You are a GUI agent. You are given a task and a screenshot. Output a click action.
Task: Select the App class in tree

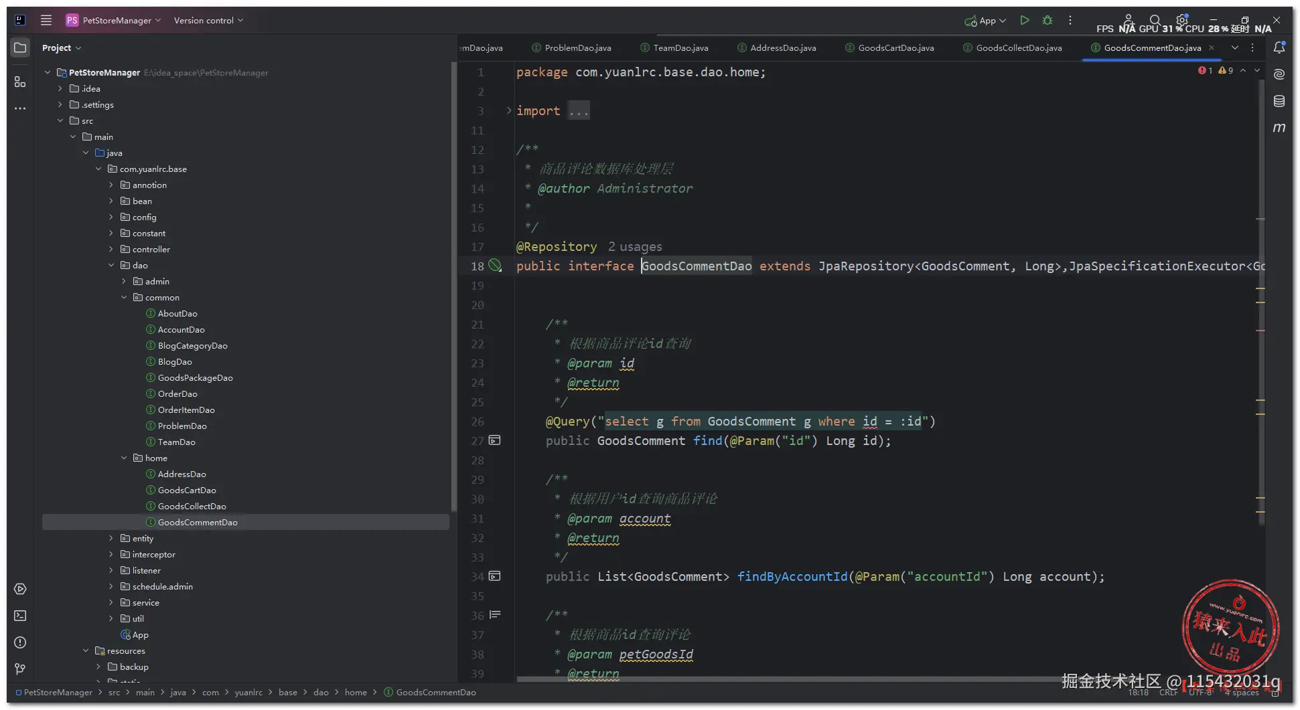[x=141, y=634]
